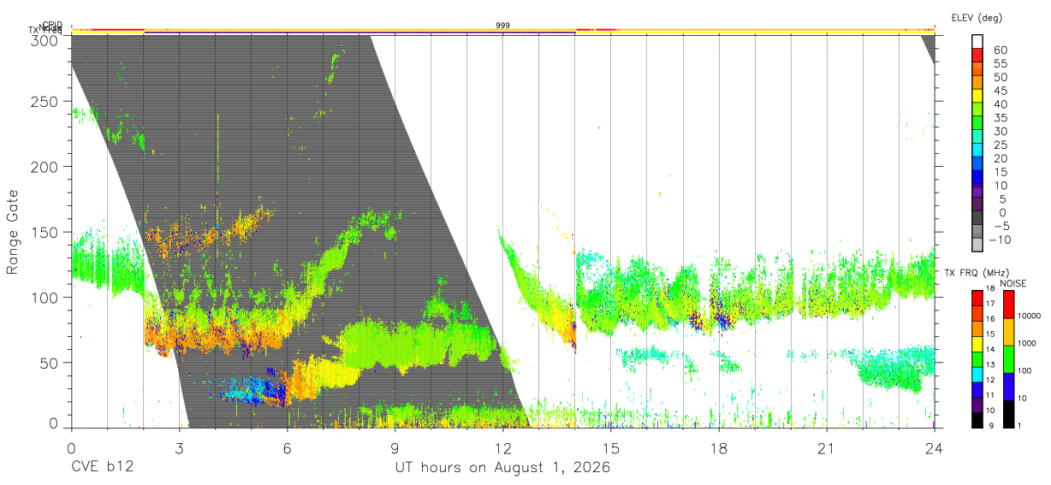The height and width of the screenshot is (485, 1051).
Task: Pick the cyan ELEV colorbar segment below 25
Action: [x=978, y=150]
